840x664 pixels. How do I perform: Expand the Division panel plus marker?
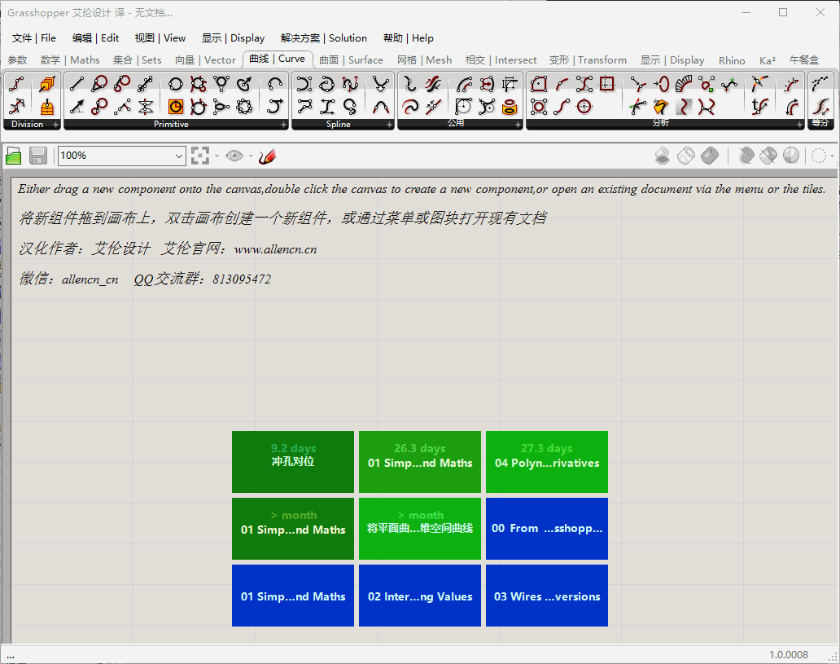pyautogui.click(x=55, y=125)
